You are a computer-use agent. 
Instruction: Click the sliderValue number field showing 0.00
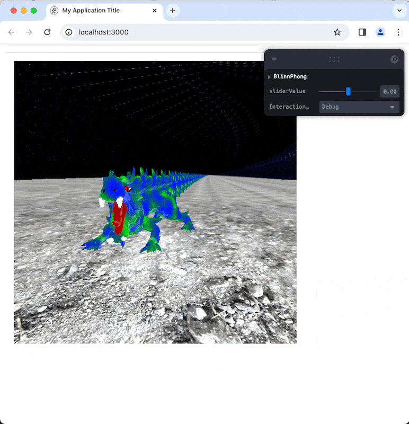(x=389, y=92)
